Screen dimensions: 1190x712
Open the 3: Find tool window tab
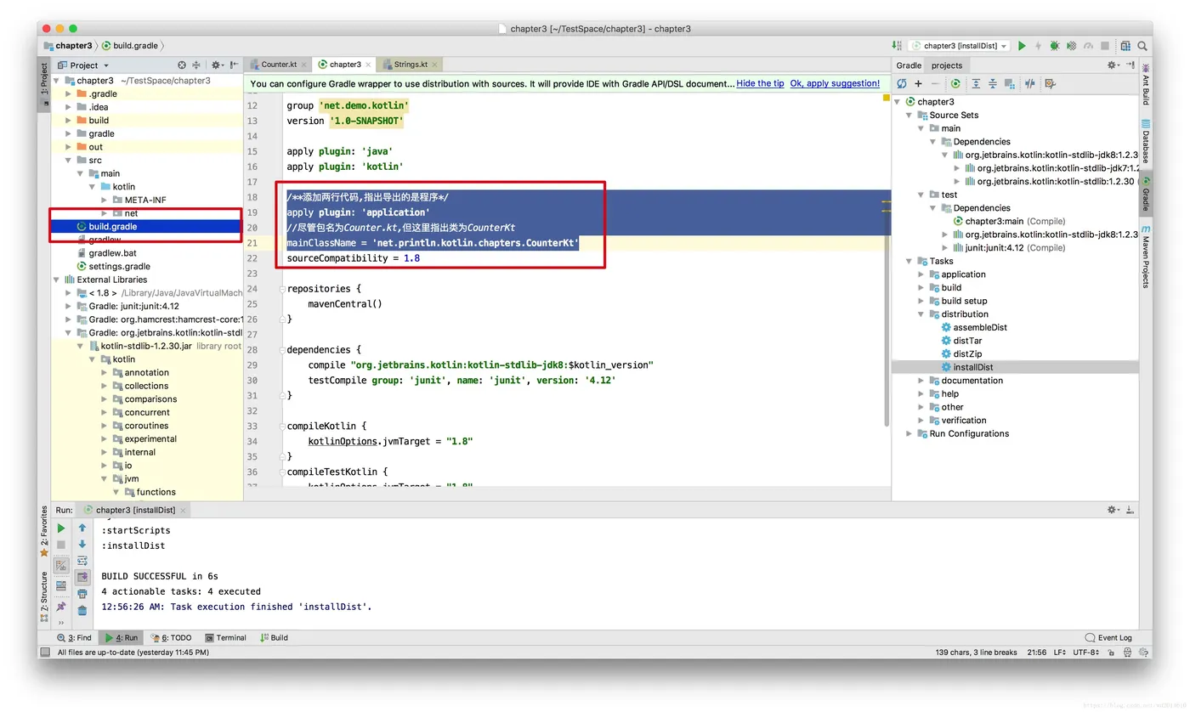pos(75,637)
